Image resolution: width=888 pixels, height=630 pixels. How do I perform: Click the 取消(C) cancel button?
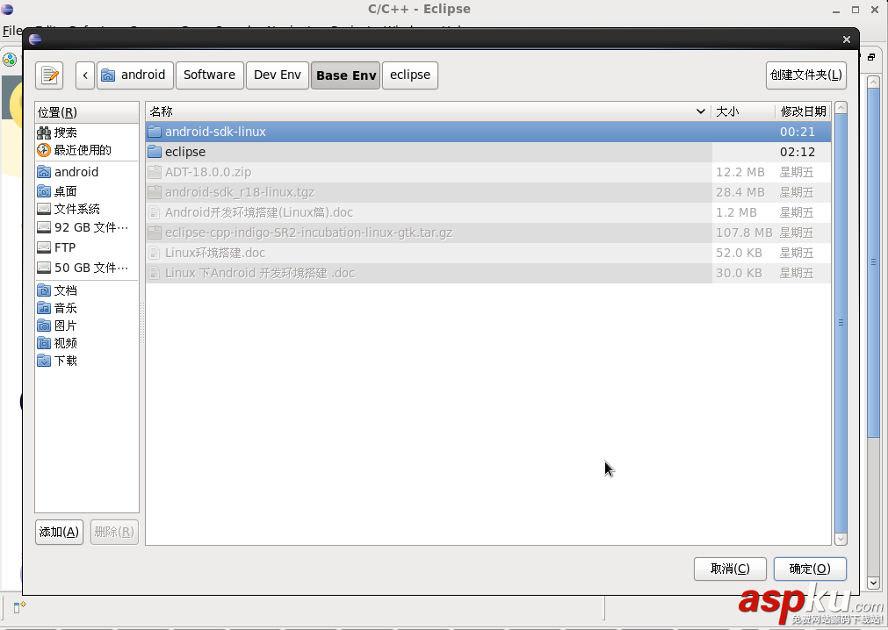point(730,569)
